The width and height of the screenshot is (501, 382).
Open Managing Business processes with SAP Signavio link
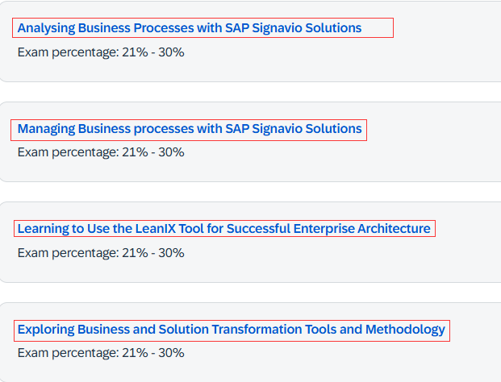coord(190,129)
